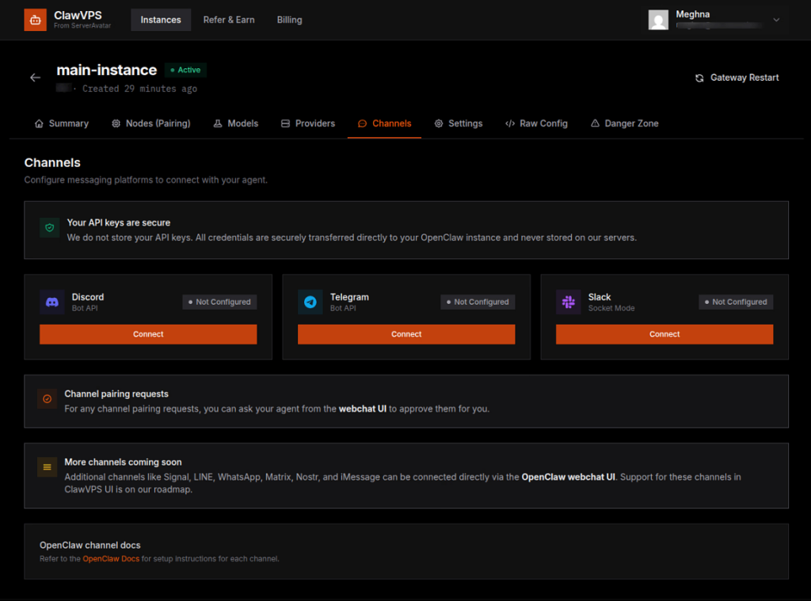Click the ClawVPS robot logo icon

click(x=36, y=20)
